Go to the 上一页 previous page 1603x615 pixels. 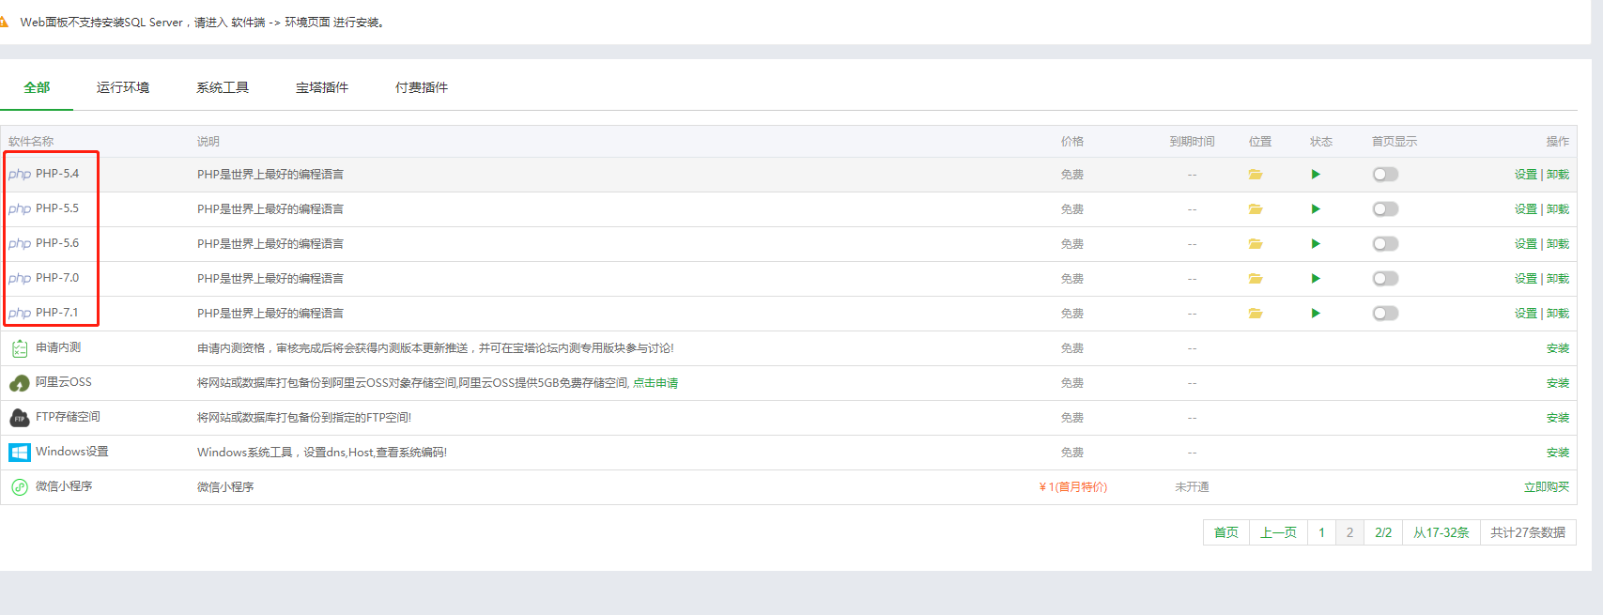(x=1278, y=532)
